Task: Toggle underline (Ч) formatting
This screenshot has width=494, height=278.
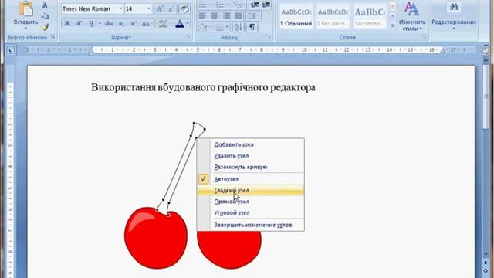Action: [91, 24]
